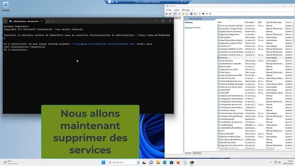Select the Client DHCP service row

point(255,90)
